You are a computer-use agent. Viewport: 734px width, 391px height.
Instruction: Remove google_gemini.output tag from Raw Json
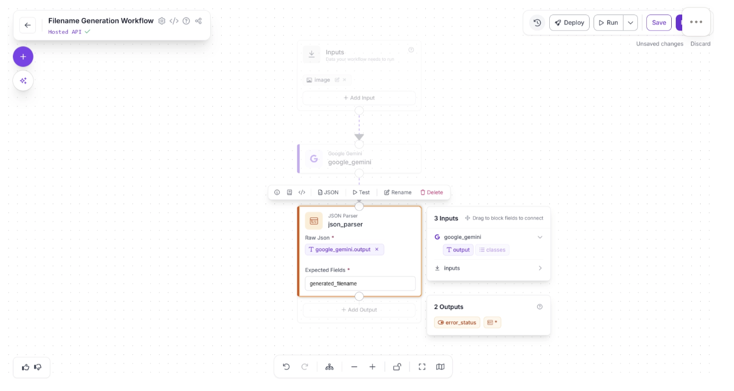[x=377, y=250]
